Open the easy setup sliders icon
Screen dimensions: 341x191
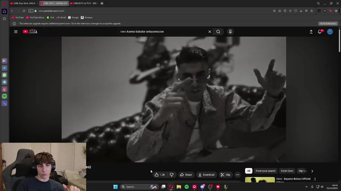coord(306,11)
